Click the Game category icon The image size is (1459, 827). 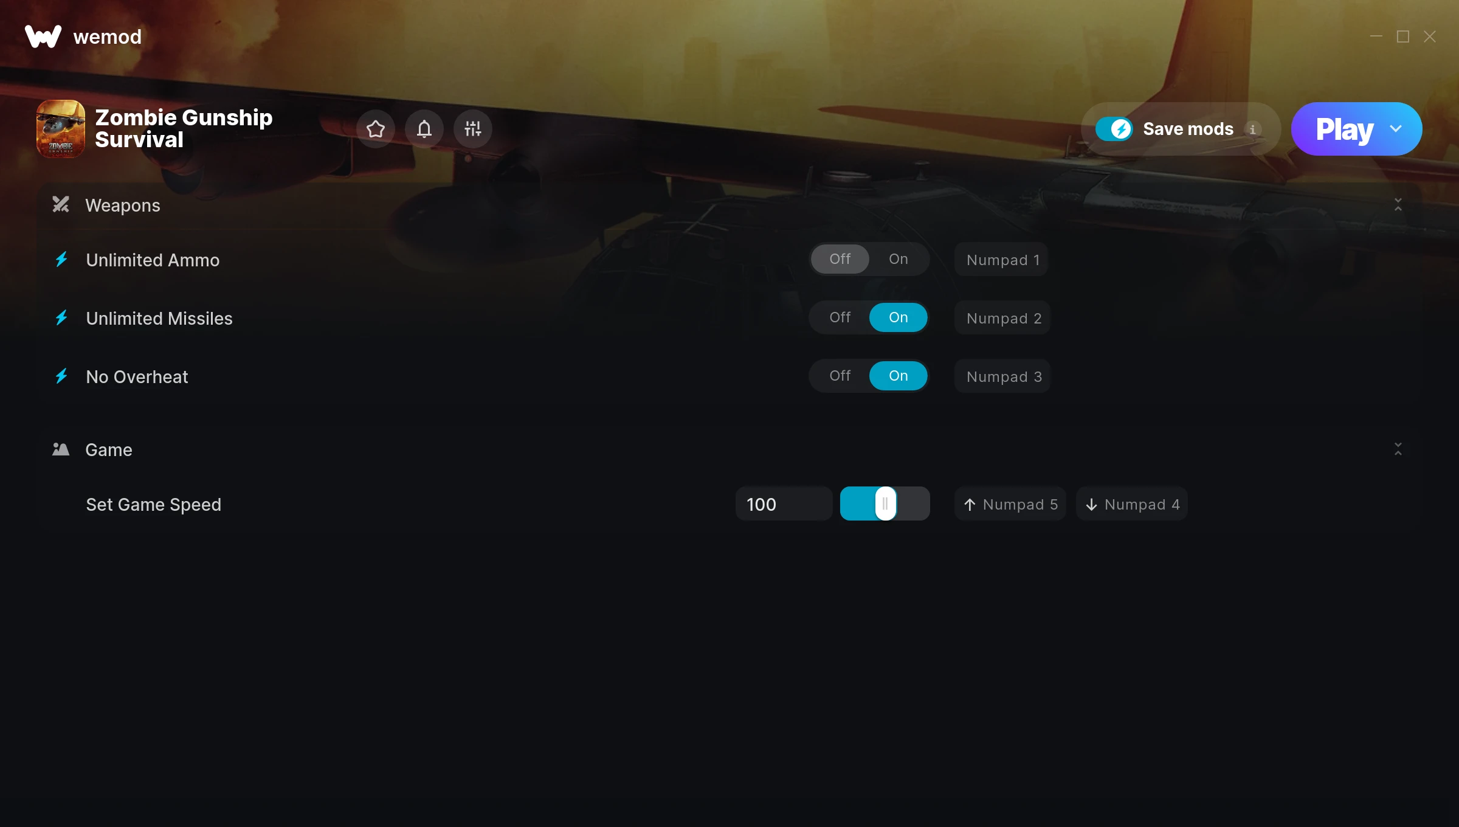60,450
